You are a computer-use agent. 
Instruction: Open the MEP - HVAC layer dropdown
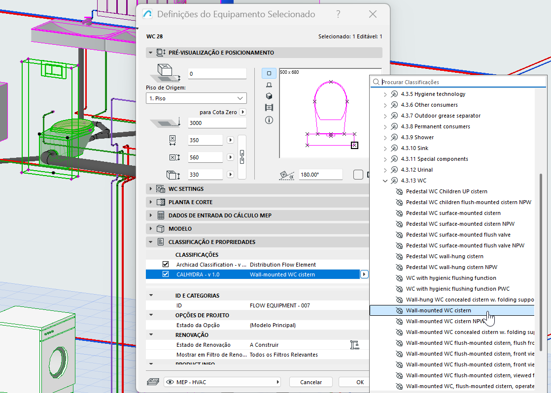223,382
